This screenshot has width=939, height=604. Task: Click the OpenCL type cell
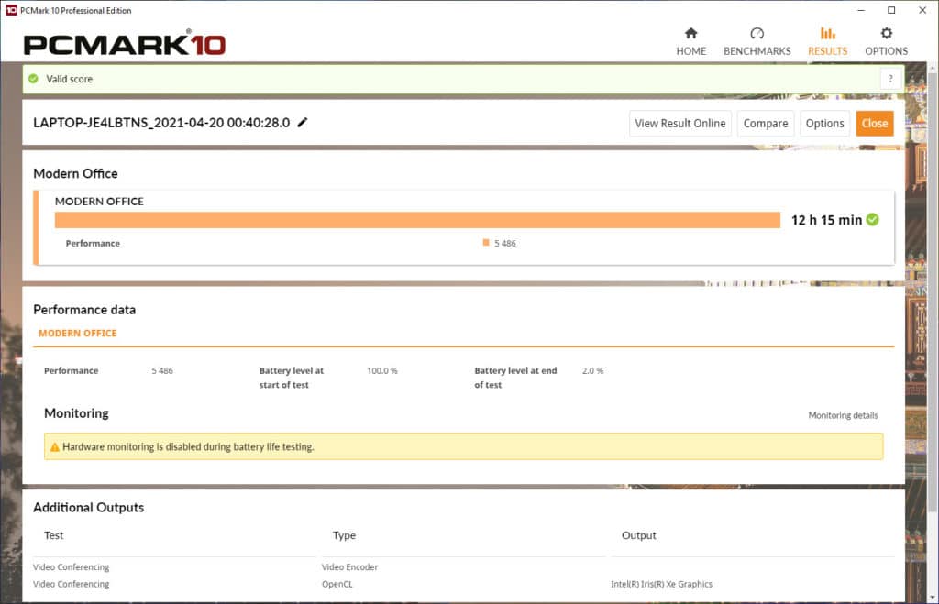coord(337,584)
